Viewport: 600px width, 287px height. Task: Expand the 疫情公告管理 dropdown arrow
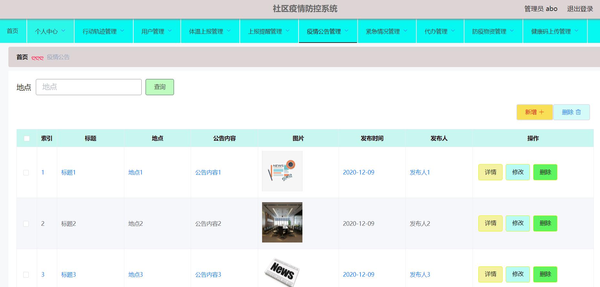coord(347,31)
